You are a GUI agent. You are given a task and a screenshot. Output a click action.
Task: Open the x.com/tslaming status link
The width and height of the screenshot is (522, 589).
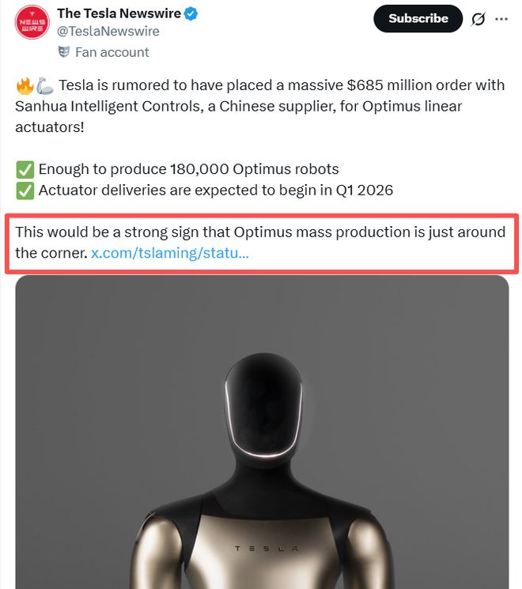pyautogui.click(x=170, y=254)
